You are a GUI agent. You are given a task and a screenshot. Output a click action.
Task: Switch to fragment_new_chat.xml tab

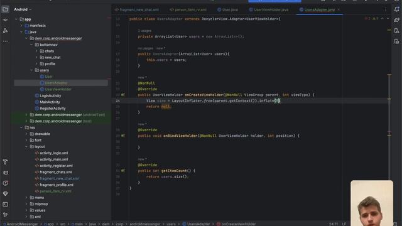[137, 9]
